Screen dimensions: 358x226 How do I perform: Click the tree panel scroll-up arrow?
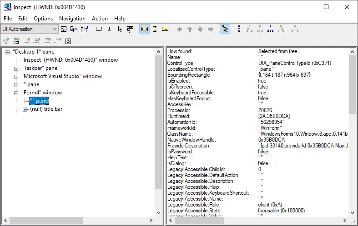point(158,52)
